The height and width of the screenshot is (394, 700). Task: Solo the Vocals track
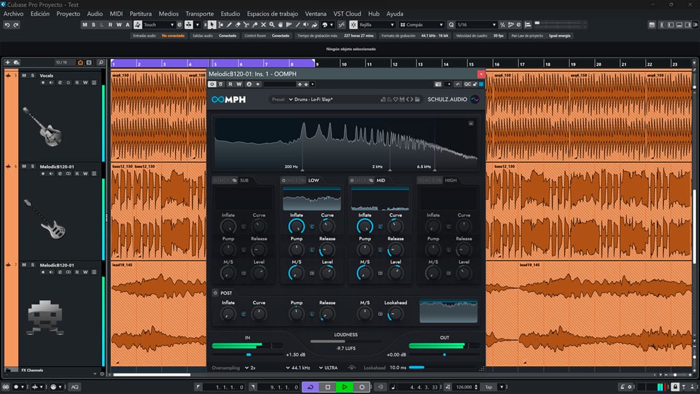[x=33, y=75]
